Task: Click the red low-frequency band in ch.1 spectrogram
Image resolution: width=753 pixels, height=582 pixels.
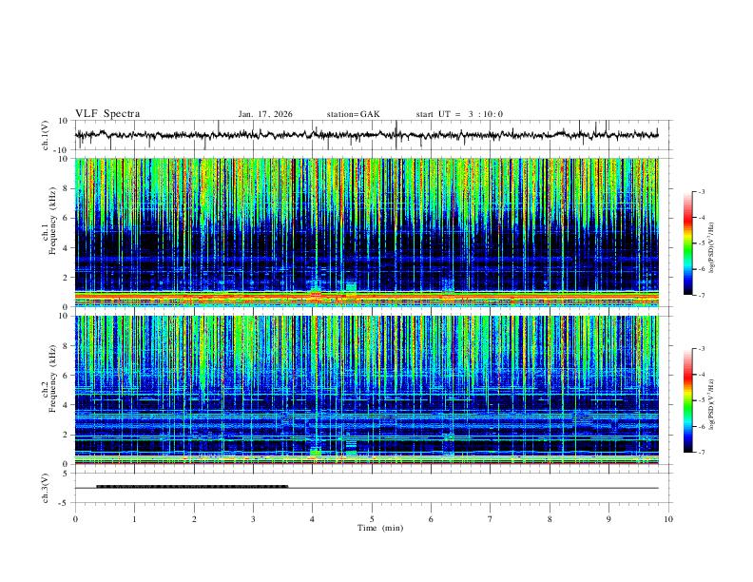Action: 366,299
